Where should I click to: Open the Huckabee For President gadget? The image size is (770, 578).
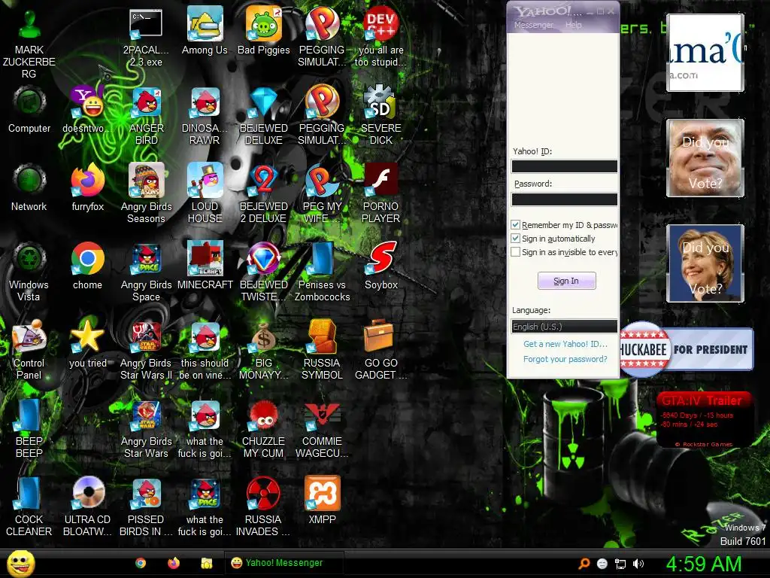[x=687, y=349]
